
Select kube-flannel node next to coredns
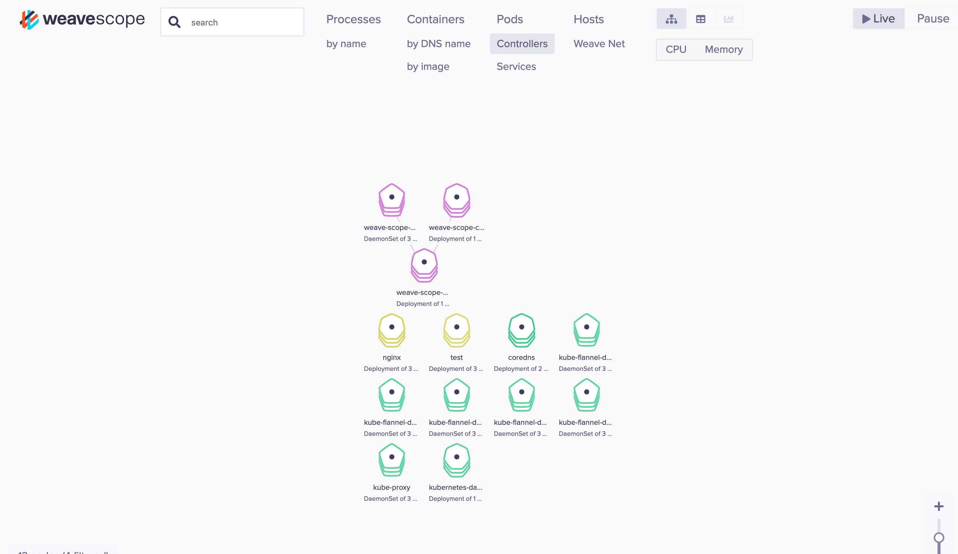click(586, 330)
